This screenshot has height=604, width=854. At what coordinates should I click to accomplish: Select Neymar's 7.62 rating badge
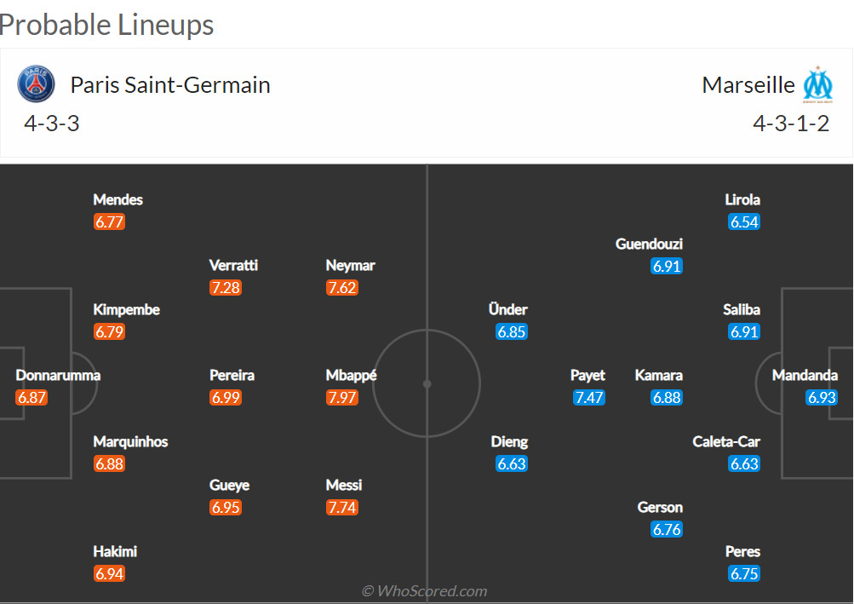[x=342, y=288]
